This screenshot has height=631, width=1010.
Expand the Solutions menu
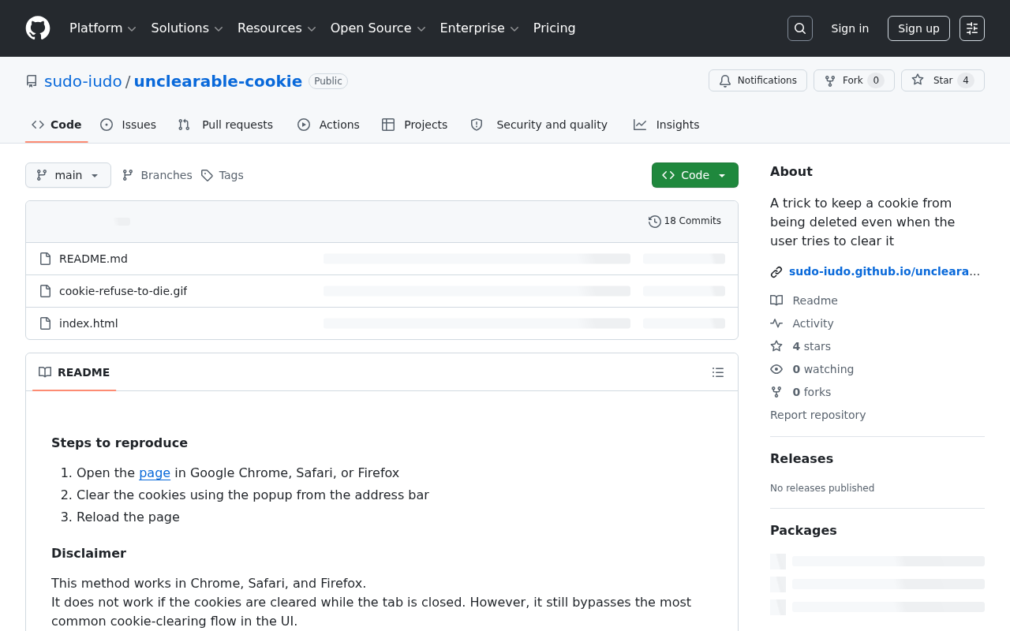click(x=187, y=28)
